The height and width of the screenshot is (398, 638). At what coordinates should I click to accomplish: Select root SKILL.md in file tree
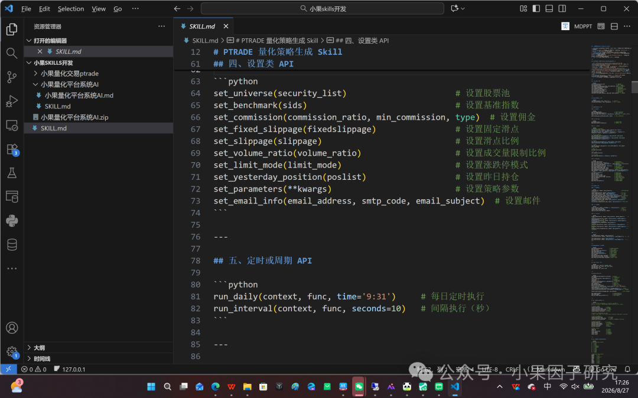pos(99,129)
